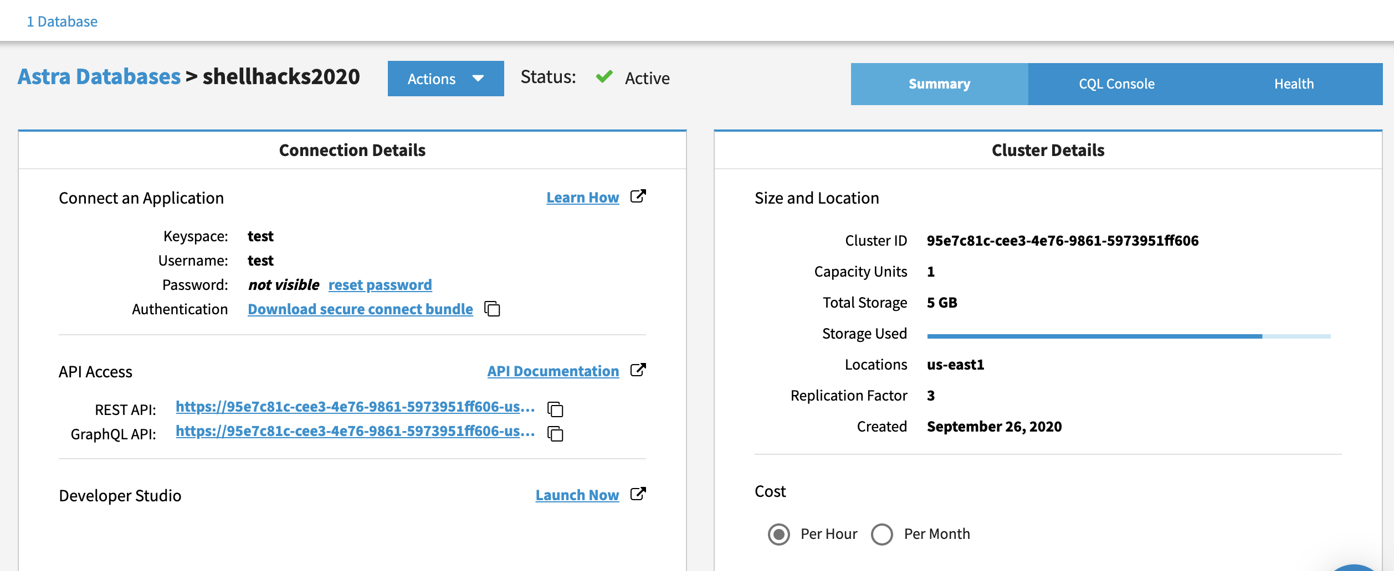
Task: Click the reset password link
Action: (380, 285)
